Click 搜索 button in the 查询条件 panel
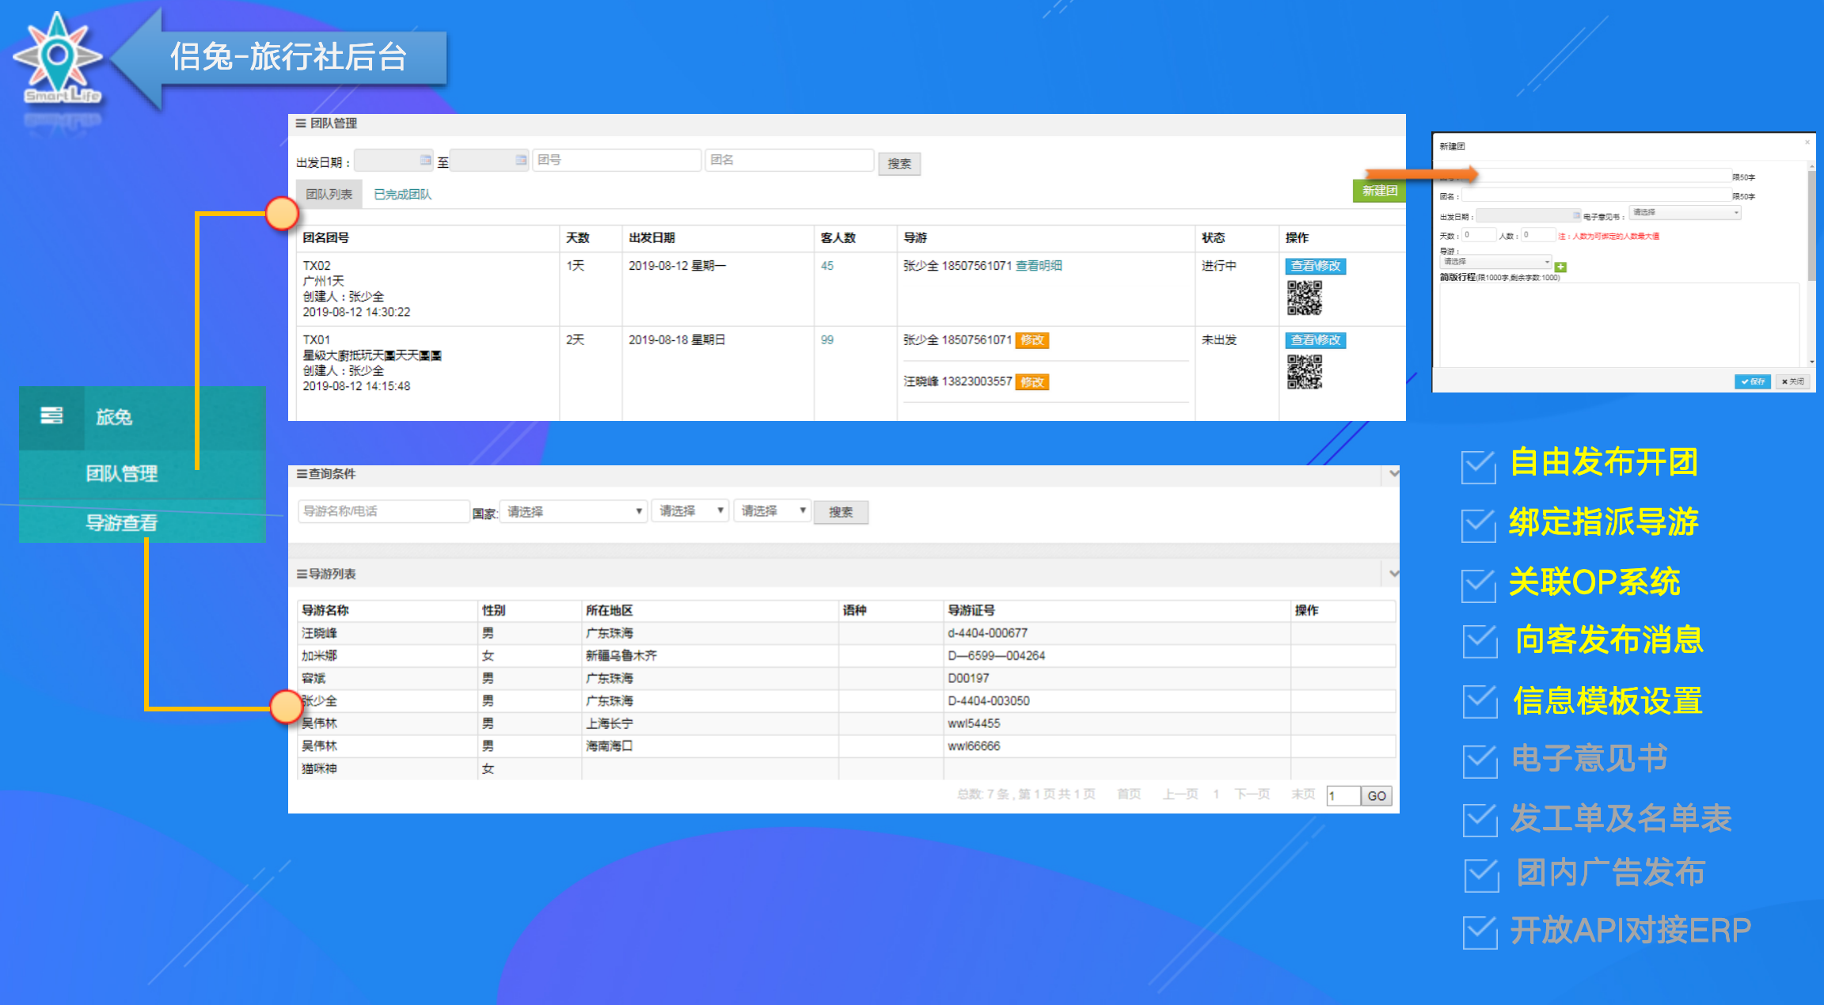 (x=842, y=512)
